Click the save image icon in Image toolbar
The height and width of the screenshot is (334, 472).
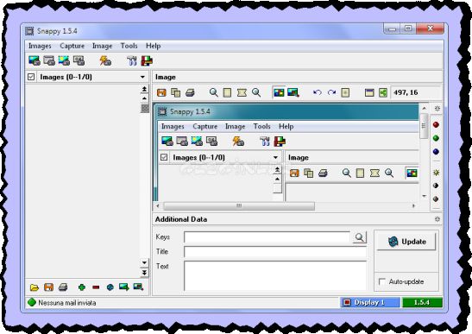pyautogui.click(x=161, y=92)
